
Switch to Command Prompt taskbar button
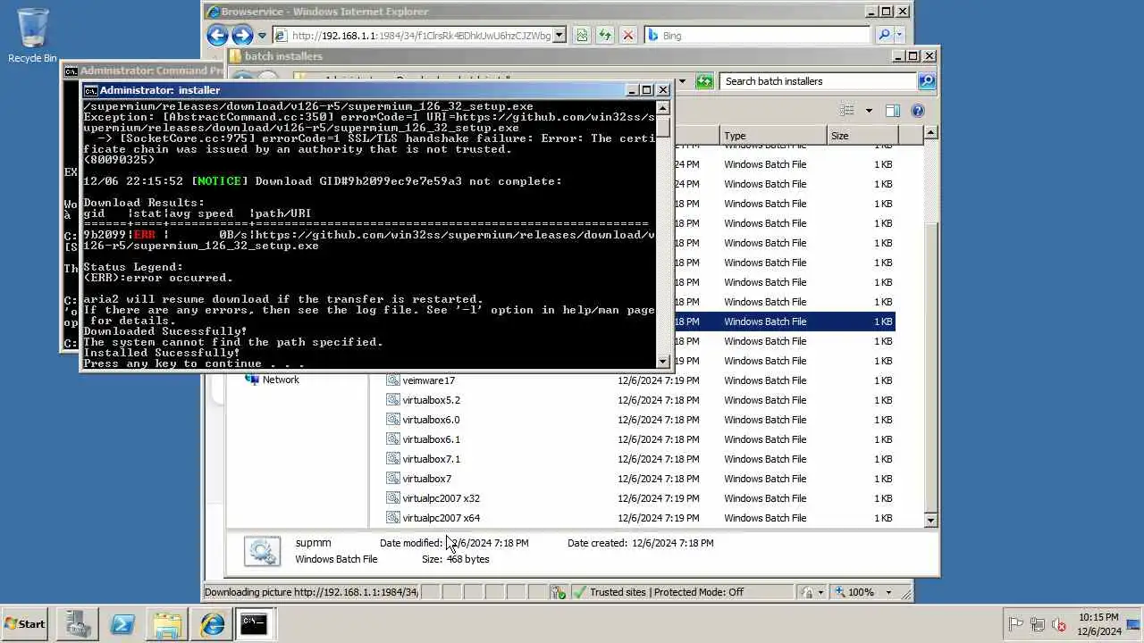pyautogui.click(x=254, y=624)
